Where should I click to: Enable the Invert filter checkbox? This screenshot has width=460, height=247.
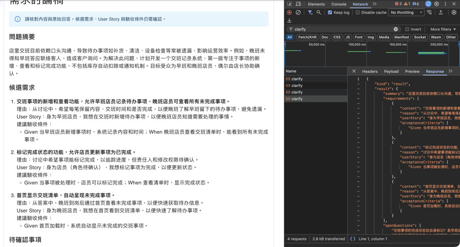[x=407, y=29]
